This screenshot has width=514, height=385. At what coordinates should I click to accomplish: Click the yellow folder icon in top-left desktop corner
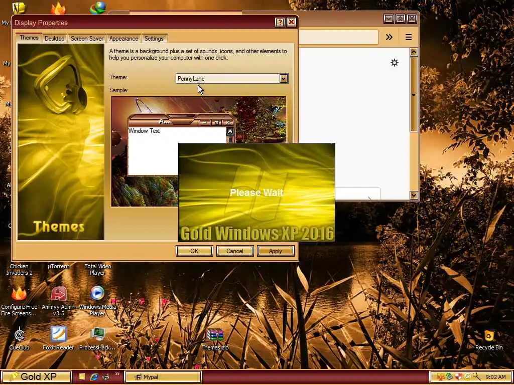(x=19, y=7)
